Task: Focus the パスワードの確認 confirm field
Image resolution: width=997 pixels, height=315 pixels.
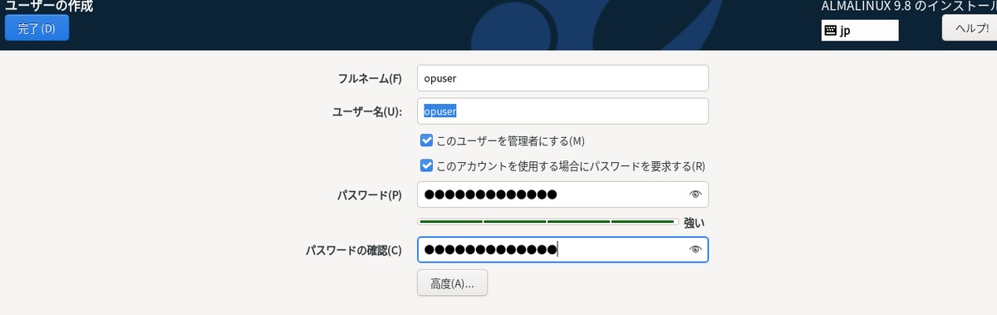Action: click(x=562, y=249)
